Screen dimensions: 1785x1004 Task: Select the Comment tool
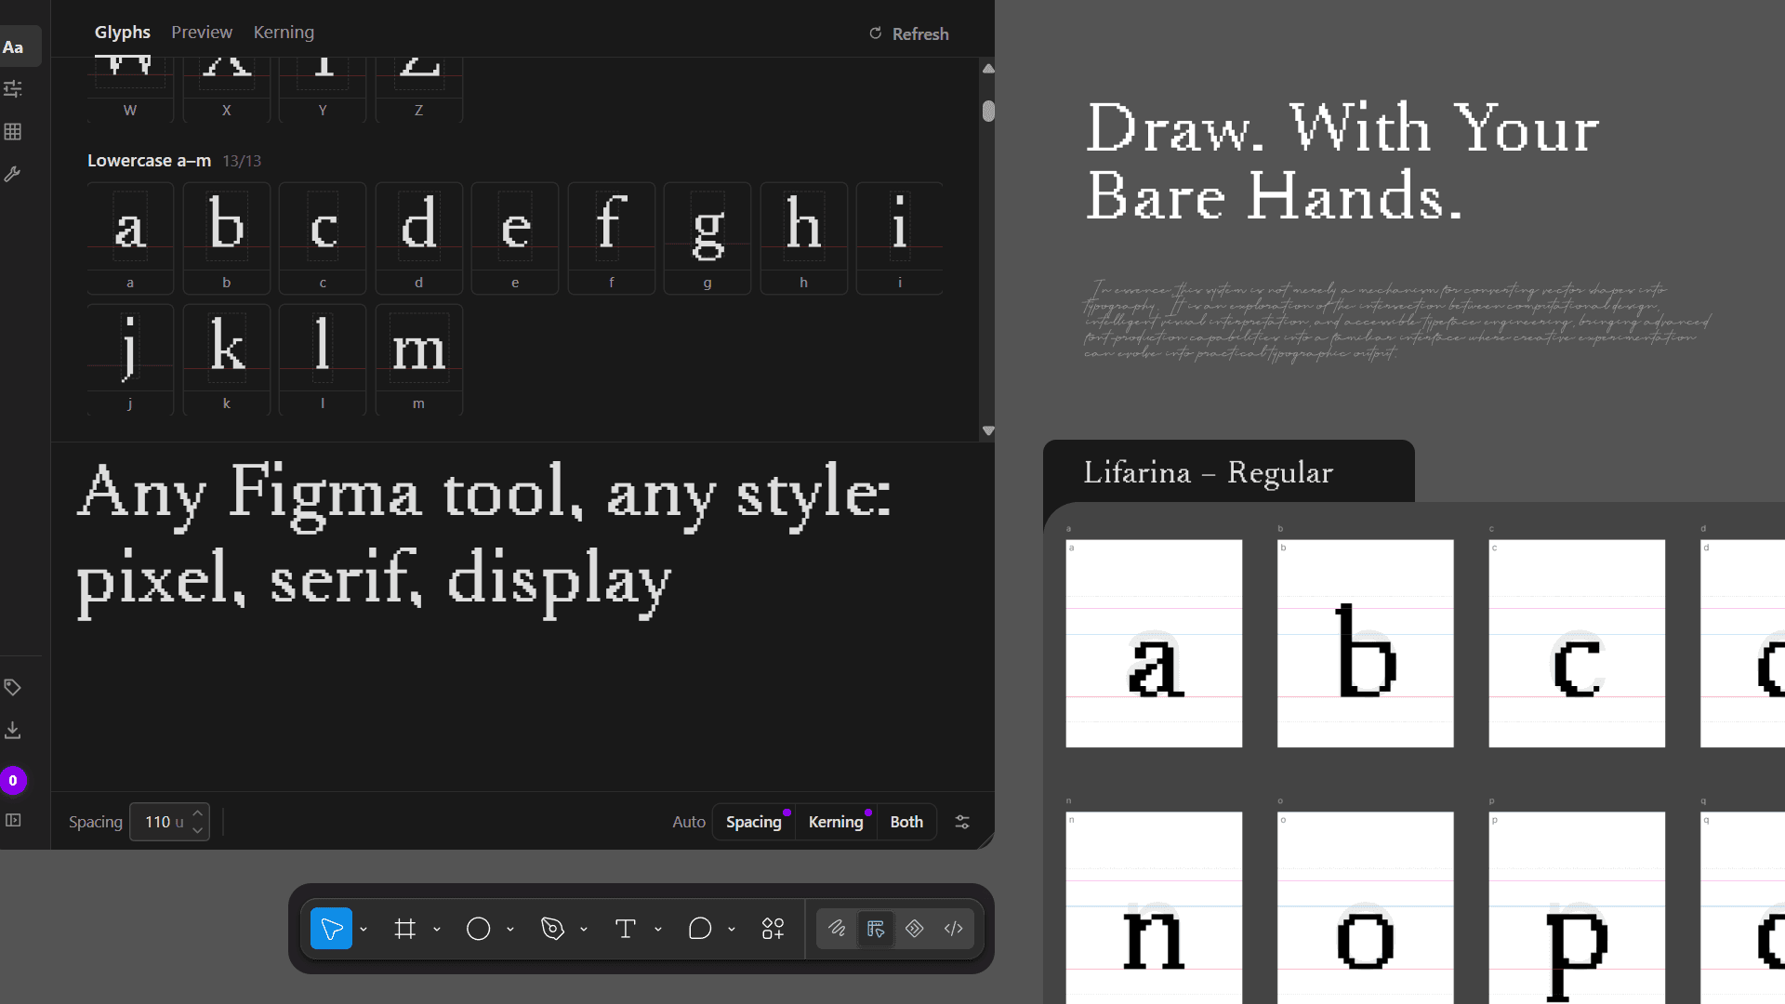(x=699, y=929)
